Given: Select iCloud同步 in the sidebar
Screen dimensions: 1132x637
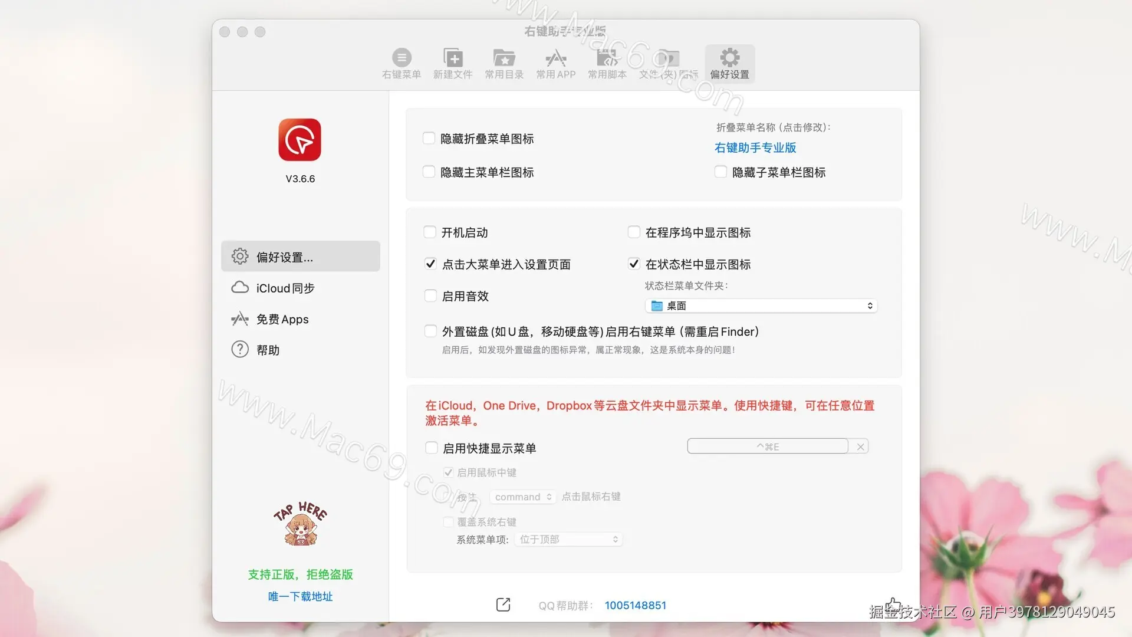Looking at the screenshot, I should 285,288.
